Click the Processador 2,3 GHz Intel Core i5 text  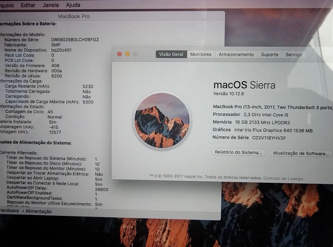tap(251, 115)
